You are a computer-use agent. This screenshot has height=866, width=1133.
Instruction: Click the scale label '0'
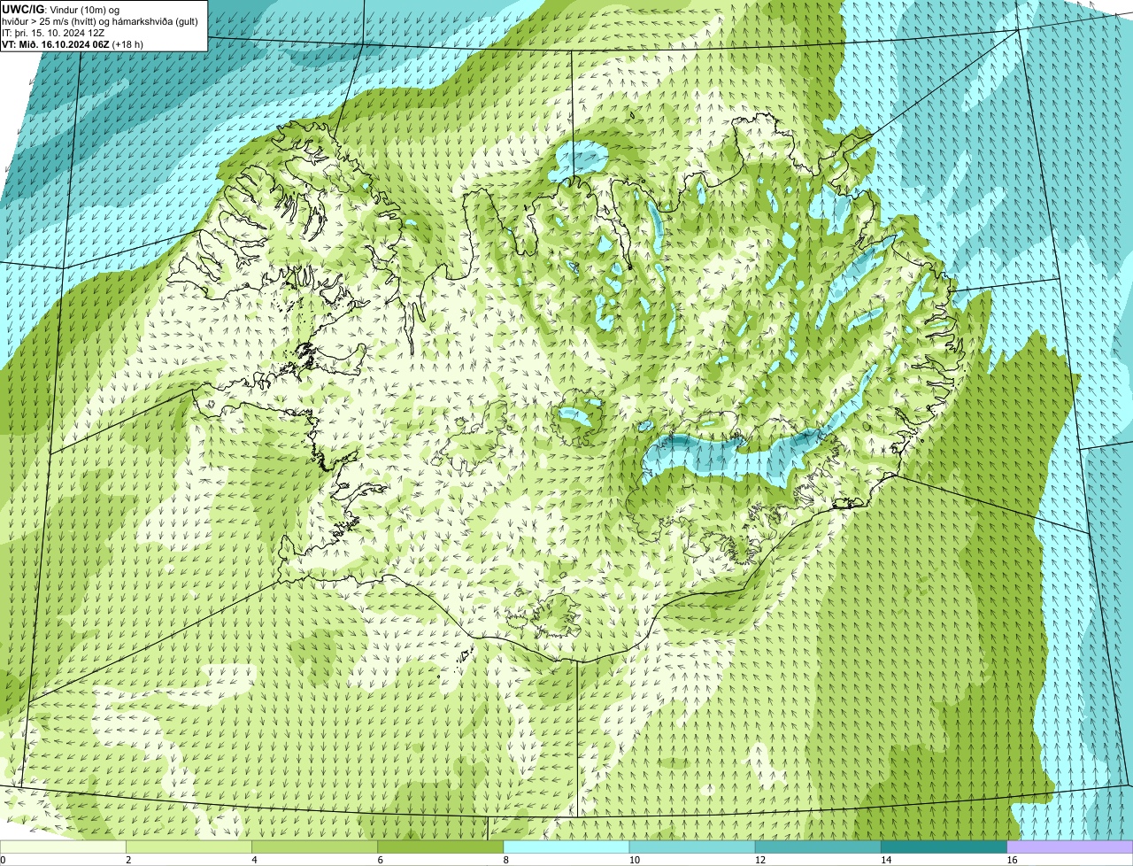(3, 860)
